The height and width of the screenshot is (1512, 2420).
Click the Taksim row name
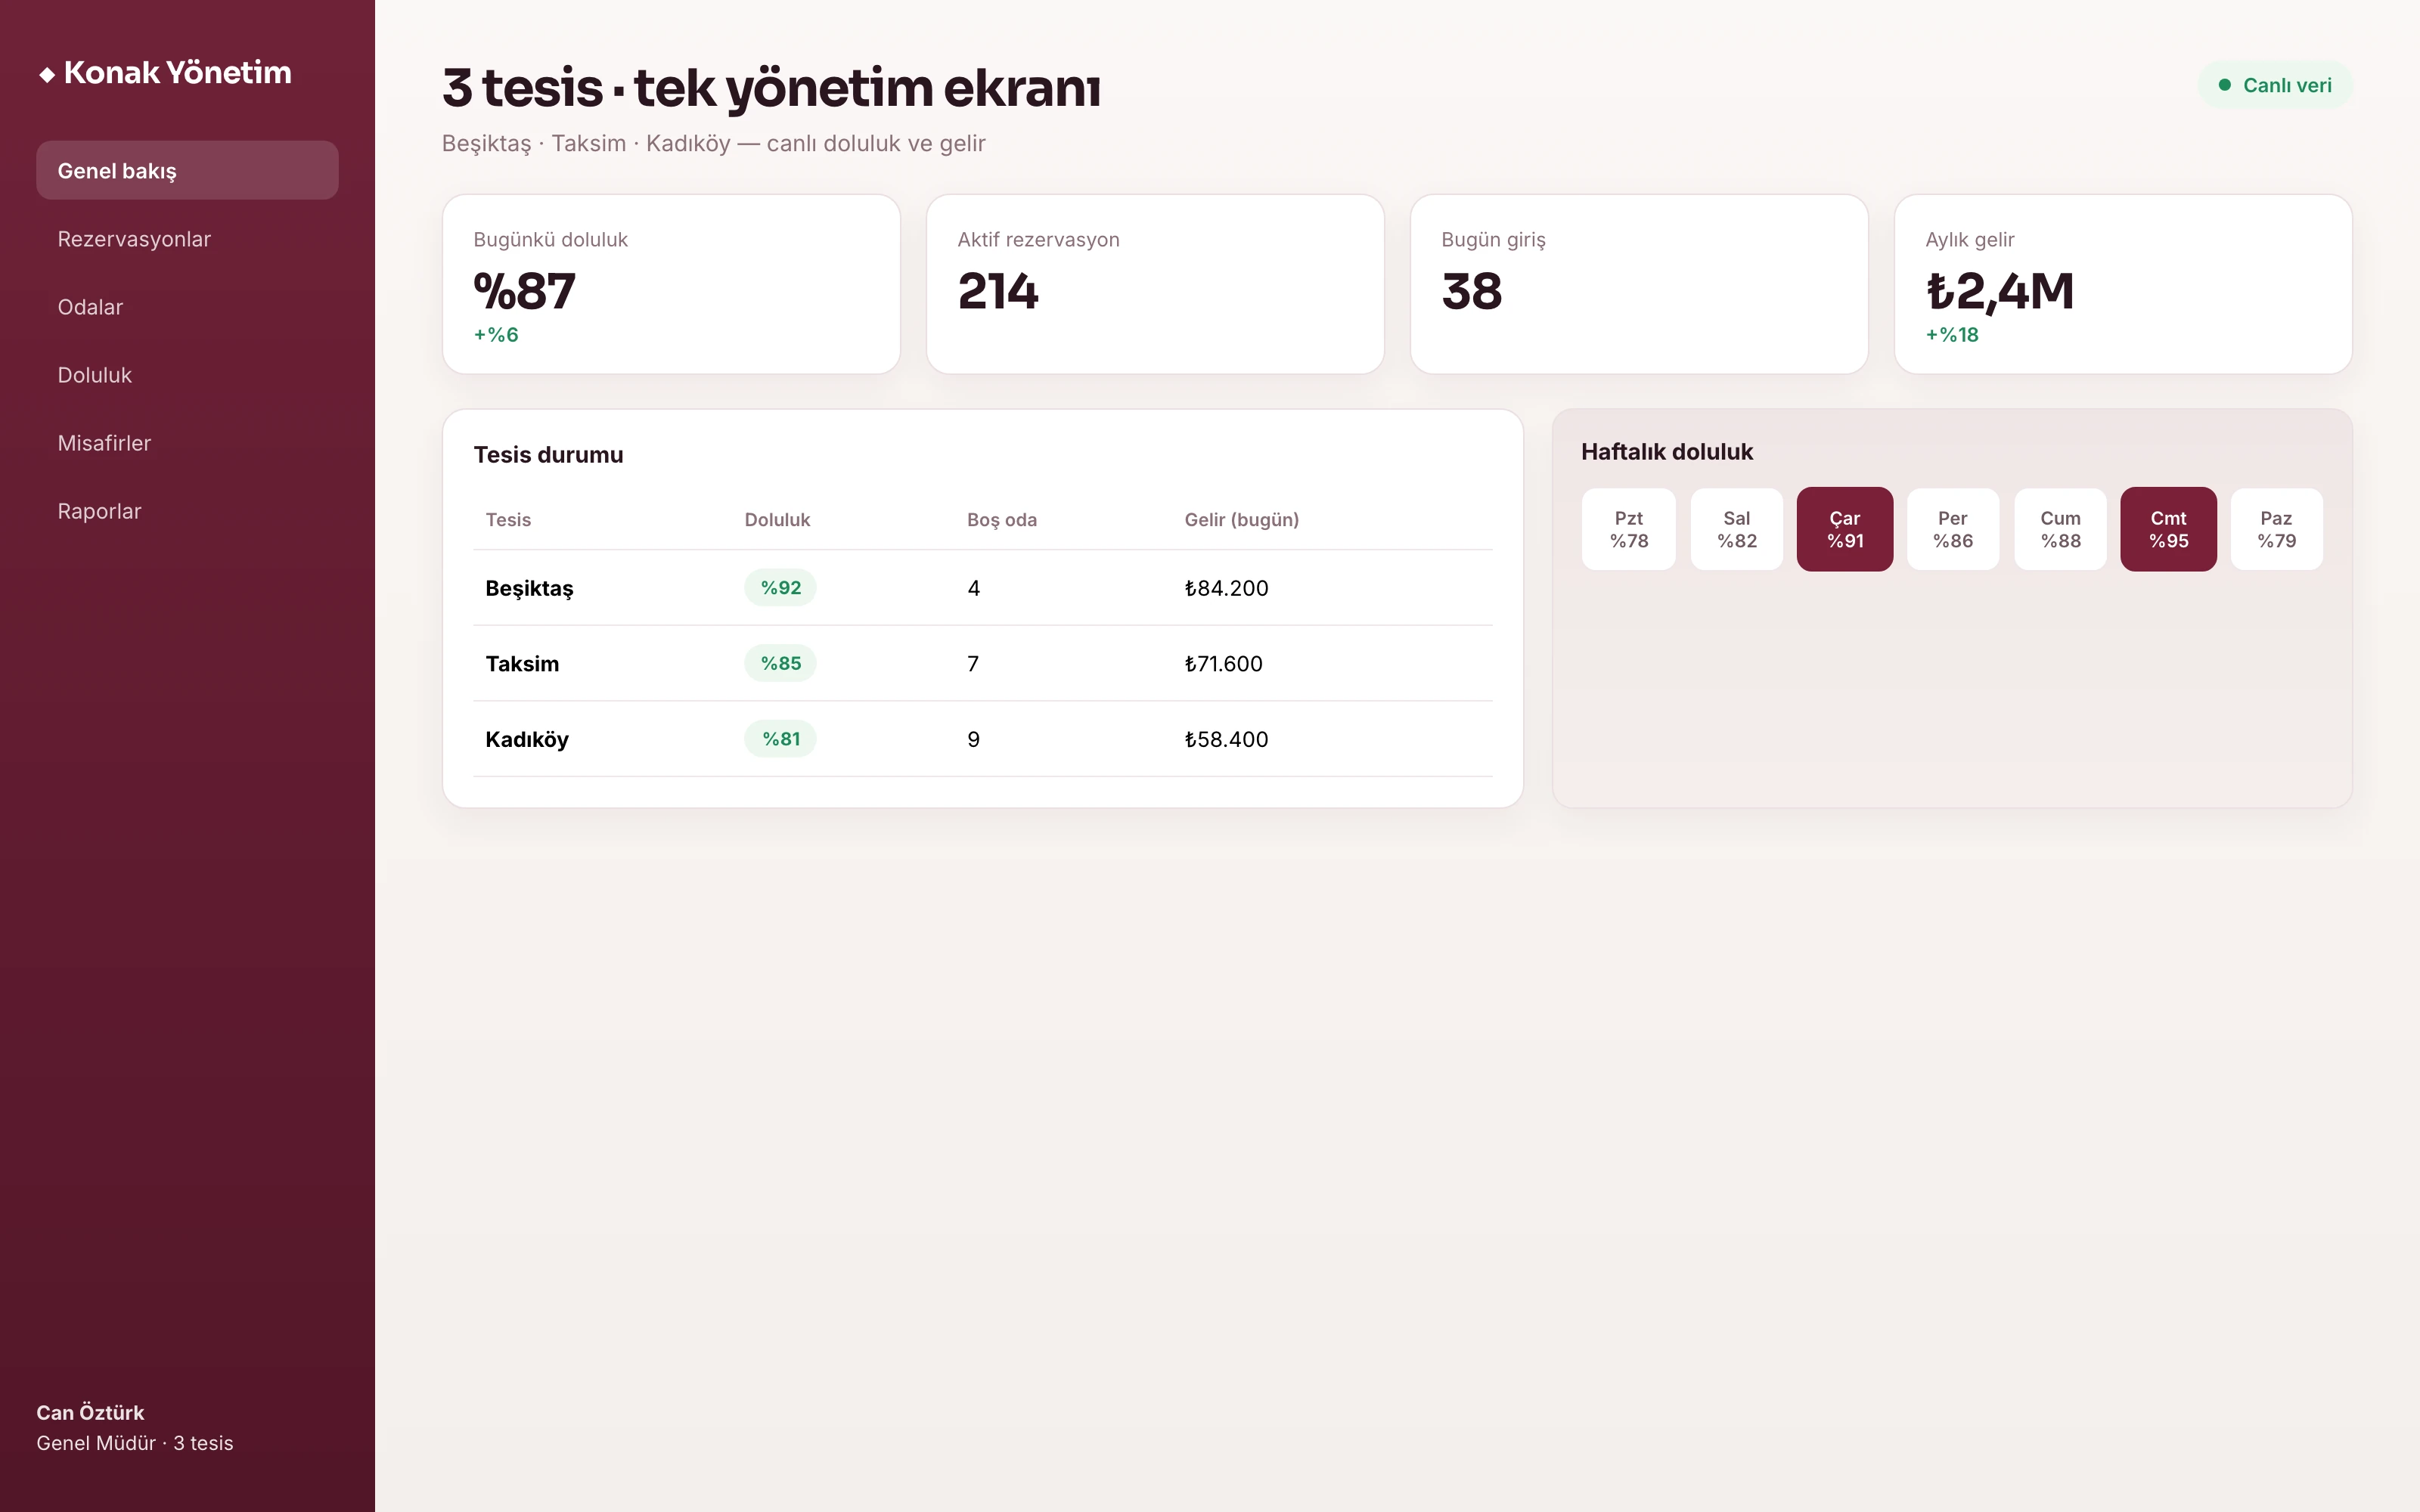(x=522, y=663)
